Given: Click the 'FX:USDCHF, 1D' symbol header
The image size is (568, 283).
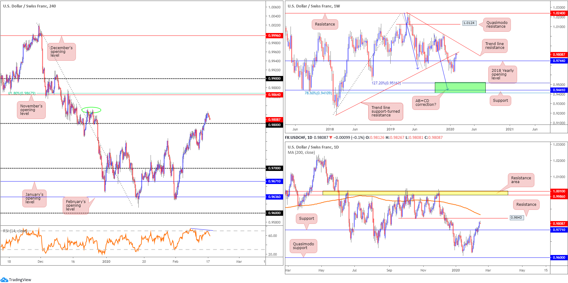Looking at the screenshot, I should coord(299,137).
